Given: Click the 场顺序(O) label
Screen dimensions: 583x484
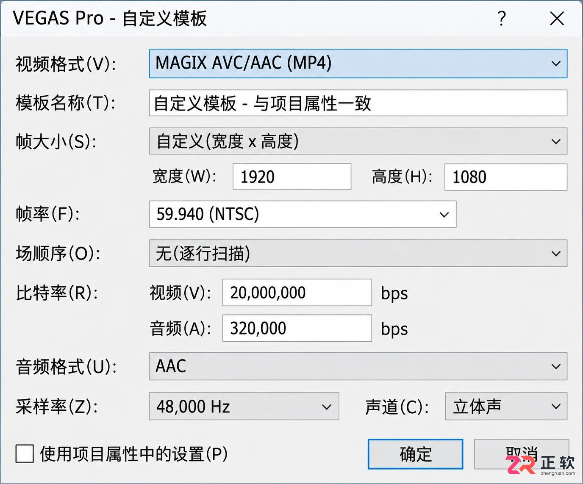Looking at the screenshot, I should (x=58, y=254).
